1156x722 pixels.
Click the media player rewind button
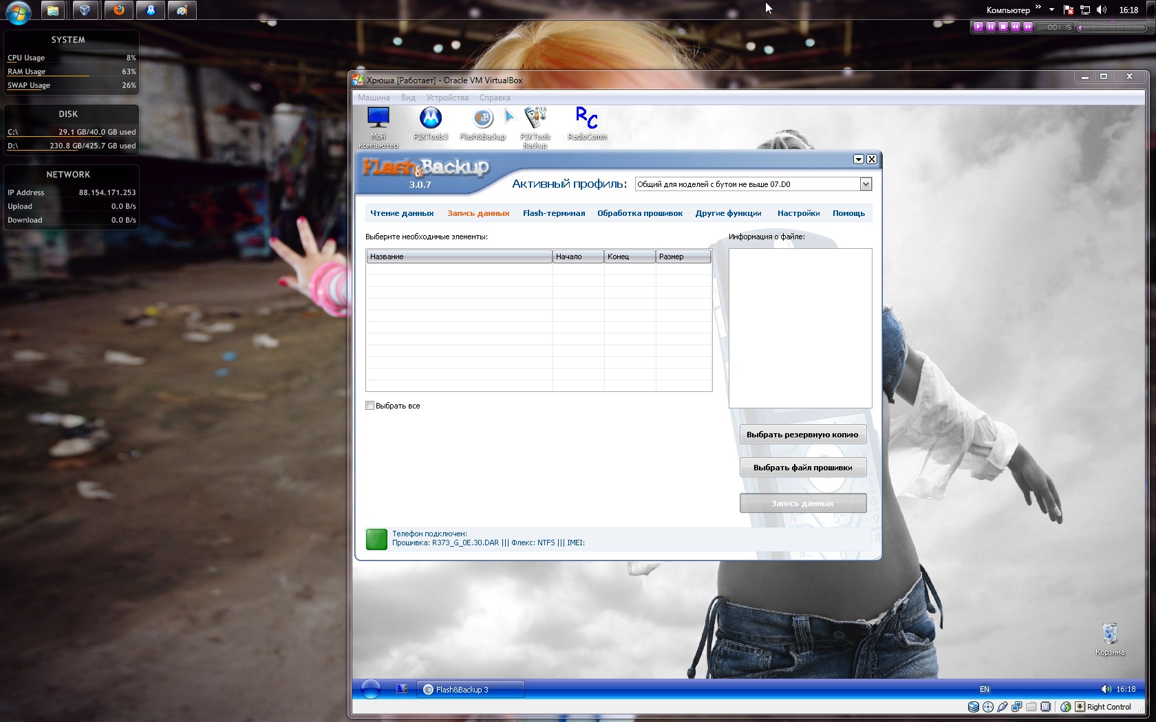[1016, 27]
